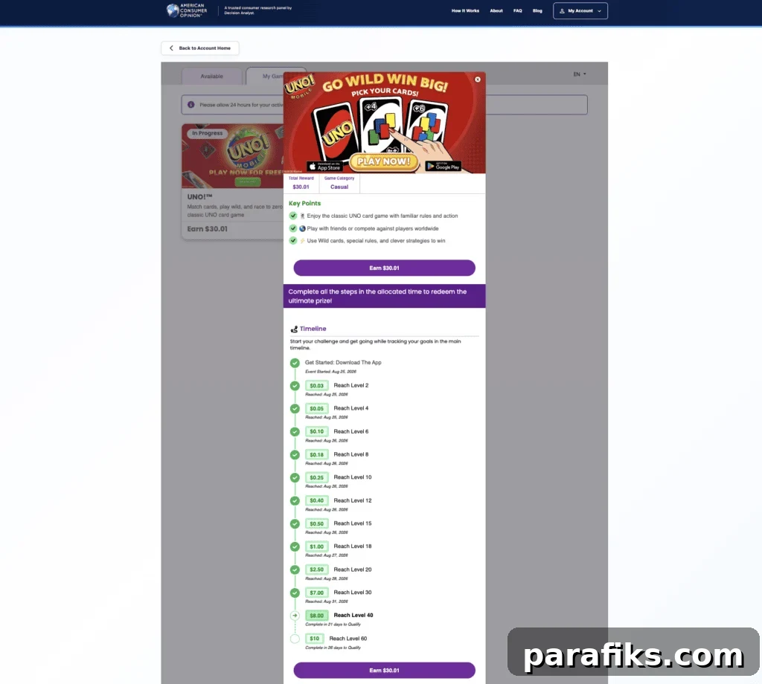Click the Reach Level 8 completed checkmark
Image resolution: width=762 pixels, height=684 pixels.
[295, 455]
